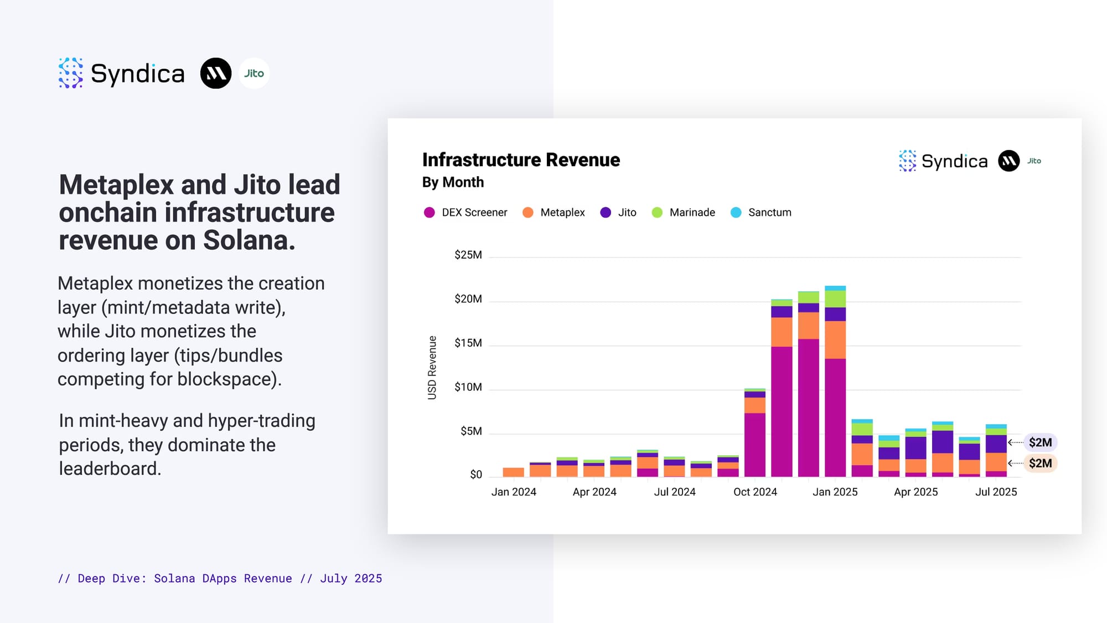Click the $20M y-axis label
This screenshot has width=1107, height=623.
click(x=468, y=299)
